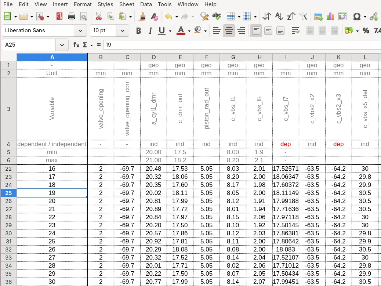
Task: Open the Data menu
Action: (x=146, y=4)
